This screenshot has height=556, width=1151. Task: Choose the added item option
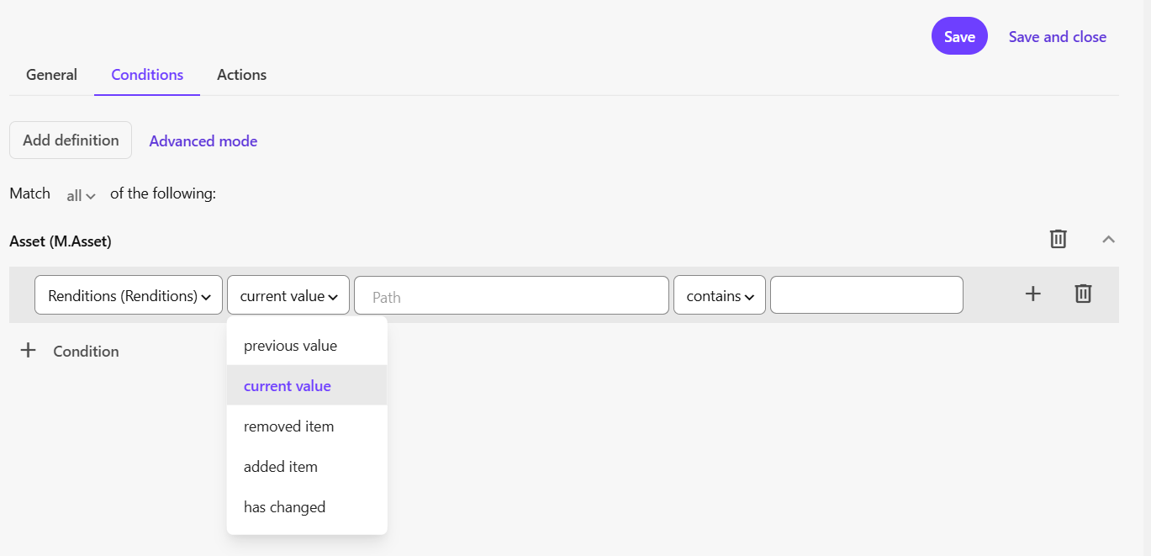[x=281, y=467]
